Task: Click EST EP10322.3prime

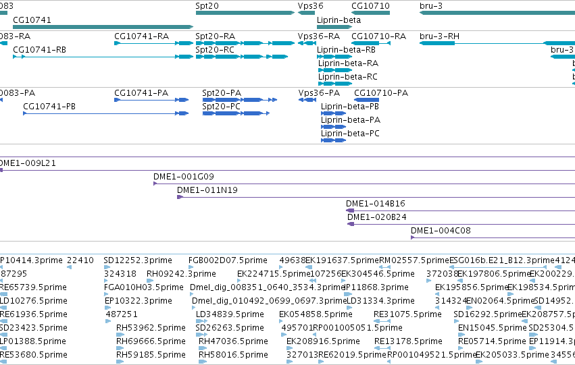Action: click(x=108, y=308)
